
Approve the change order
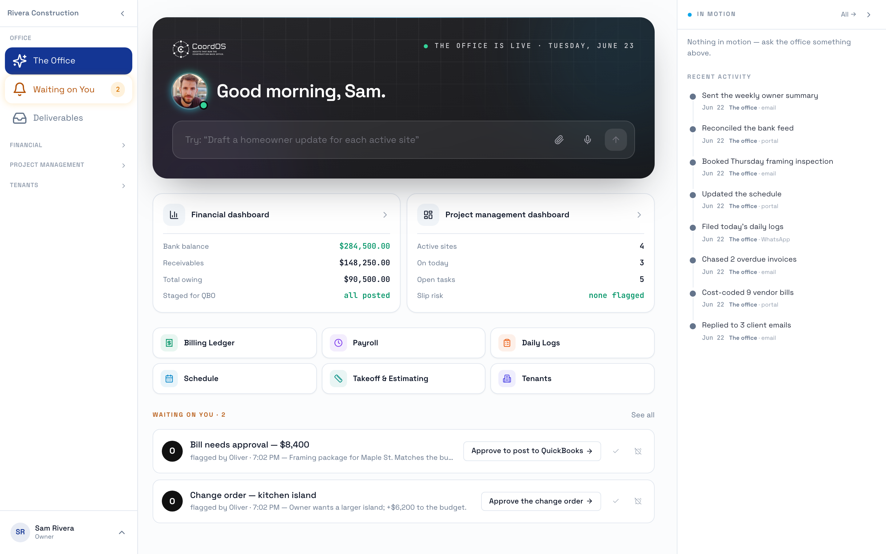[x=541, y=501]
